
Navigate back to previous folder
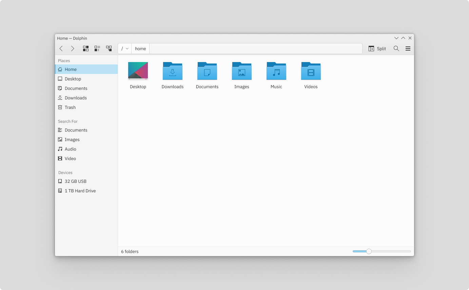(61, 48)
